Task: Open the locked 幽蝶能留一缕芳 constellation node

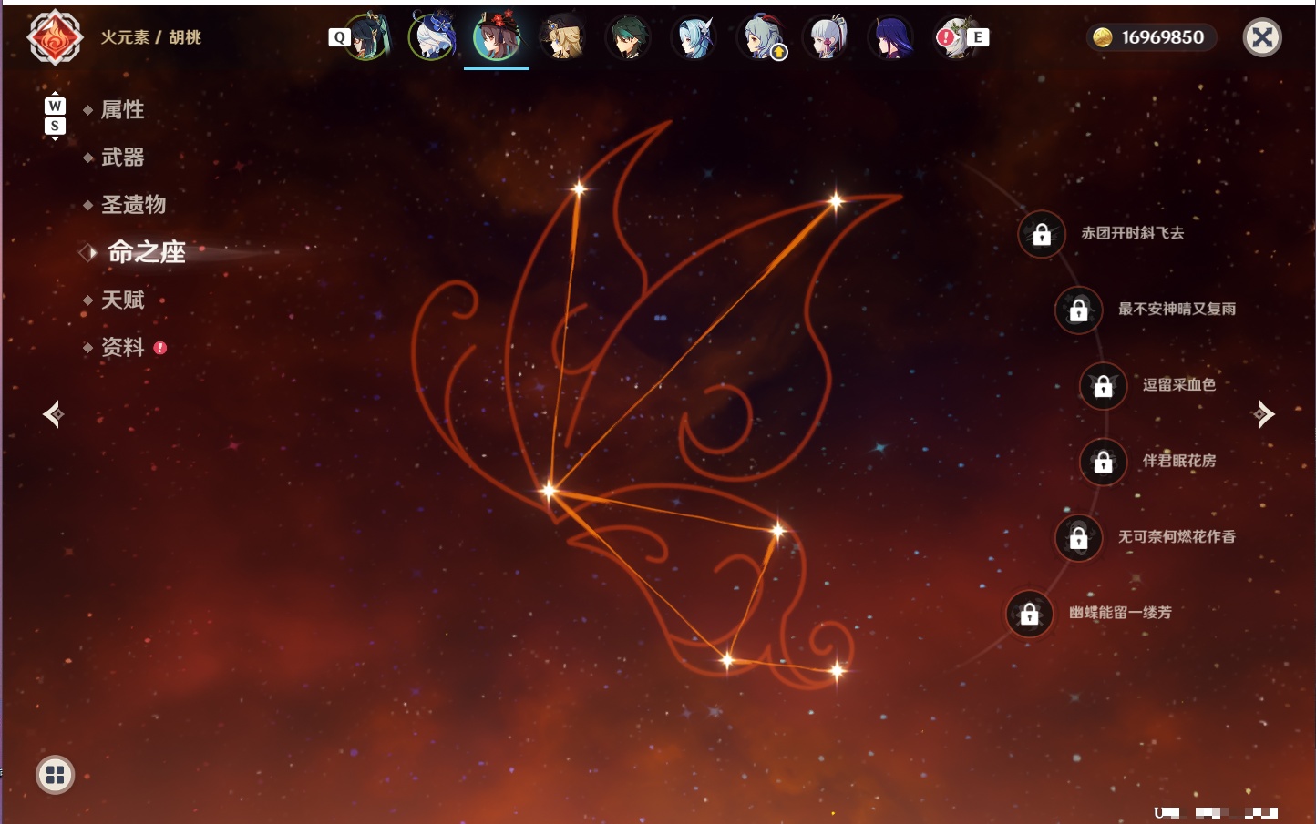Action: click(1029, 614)
